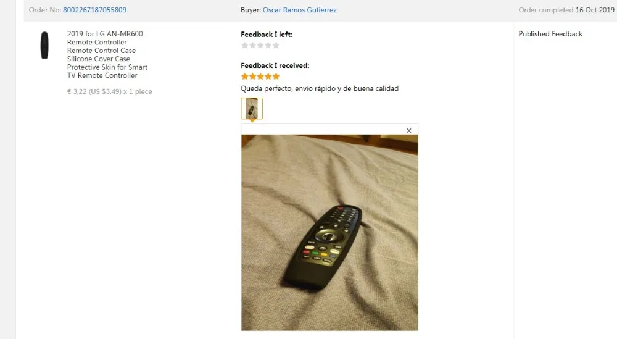Select third star under Feedback I left
Screen dimensions: 617x339
pyautogui.click(x=260, y=45)
